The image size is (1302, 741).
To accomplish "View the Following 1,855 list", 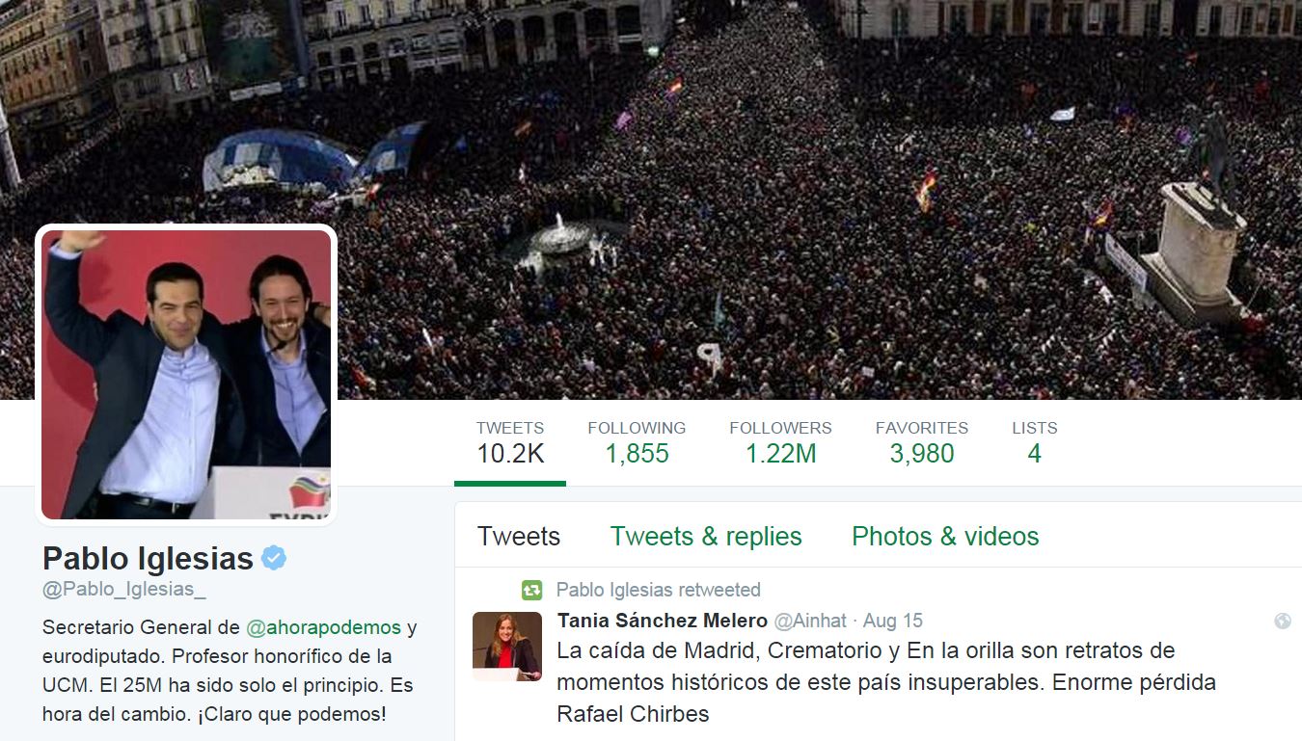I will click(637, 443).
